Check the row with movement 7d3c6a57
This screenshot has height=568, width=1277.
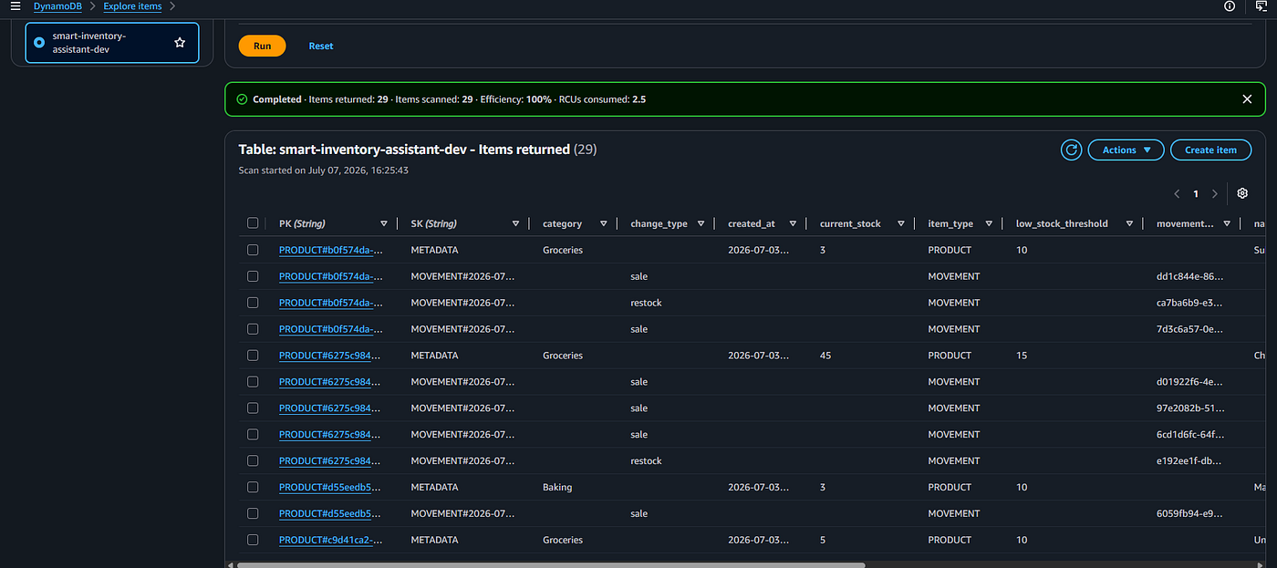(x=253, y=329)
